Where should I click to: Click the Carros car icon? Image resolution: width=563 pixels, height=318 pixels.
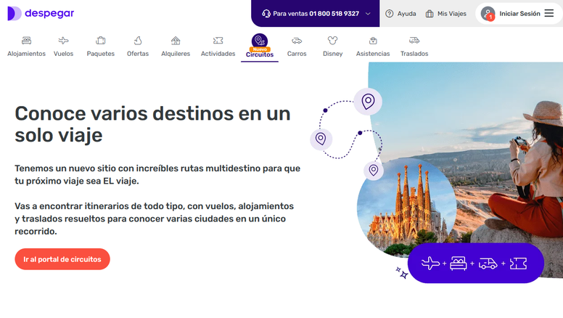tap(297, 40)
